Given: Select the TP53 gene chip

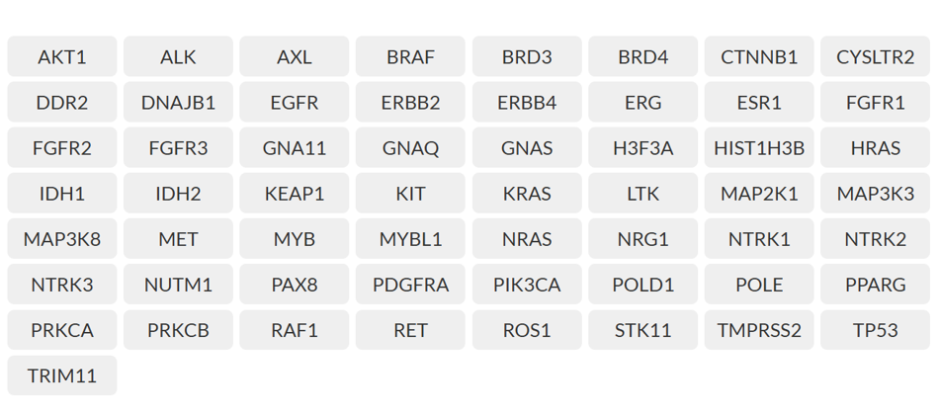Looking at the screenshot, I should click(876, 330).
